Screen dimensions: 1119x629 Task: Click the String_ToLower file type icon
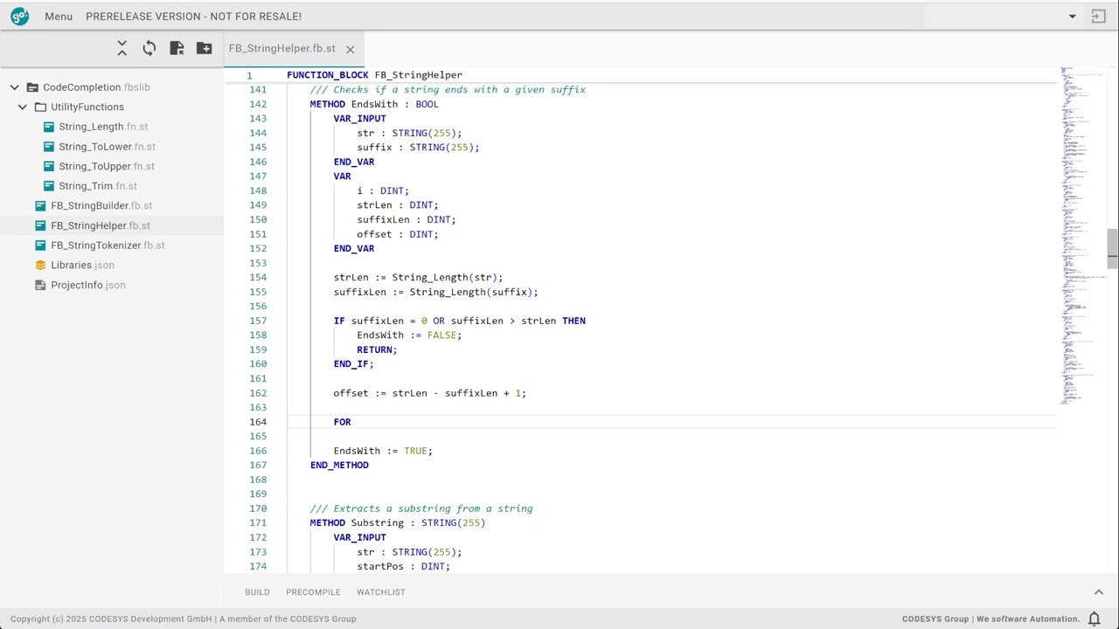pyautogui.click(x=49, y=147)
